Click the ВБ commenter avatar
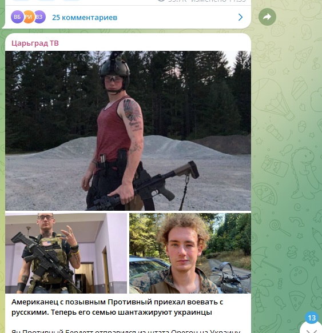Image resolution: width=322 pixels, height=333 pixels. click(x=17, y=17)
